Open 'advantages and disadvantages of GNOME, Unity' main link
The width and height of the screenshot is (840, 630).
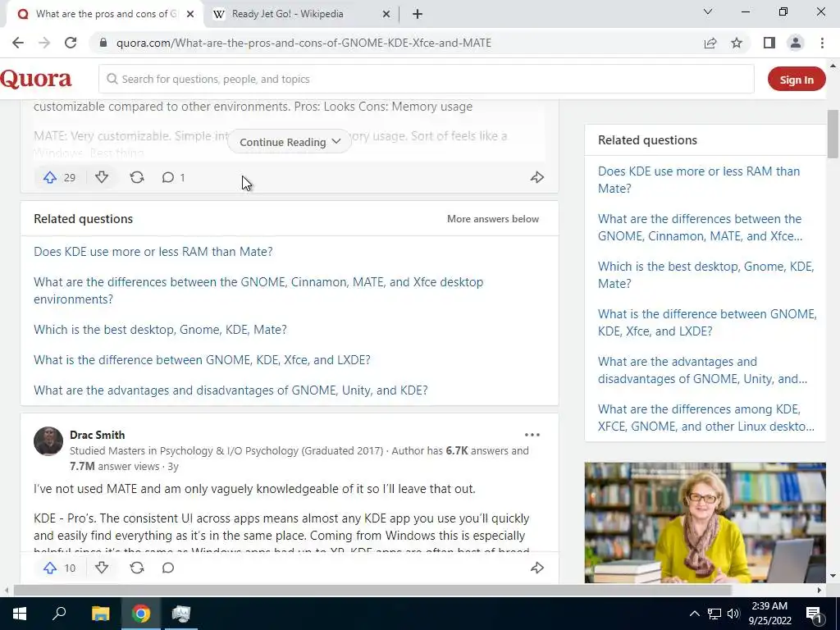pyautogui.click(x=231, y=390)
